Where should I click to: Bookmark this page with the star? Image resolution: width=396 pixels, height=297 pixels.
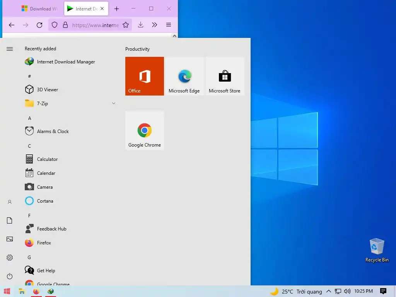pos(126,25)
